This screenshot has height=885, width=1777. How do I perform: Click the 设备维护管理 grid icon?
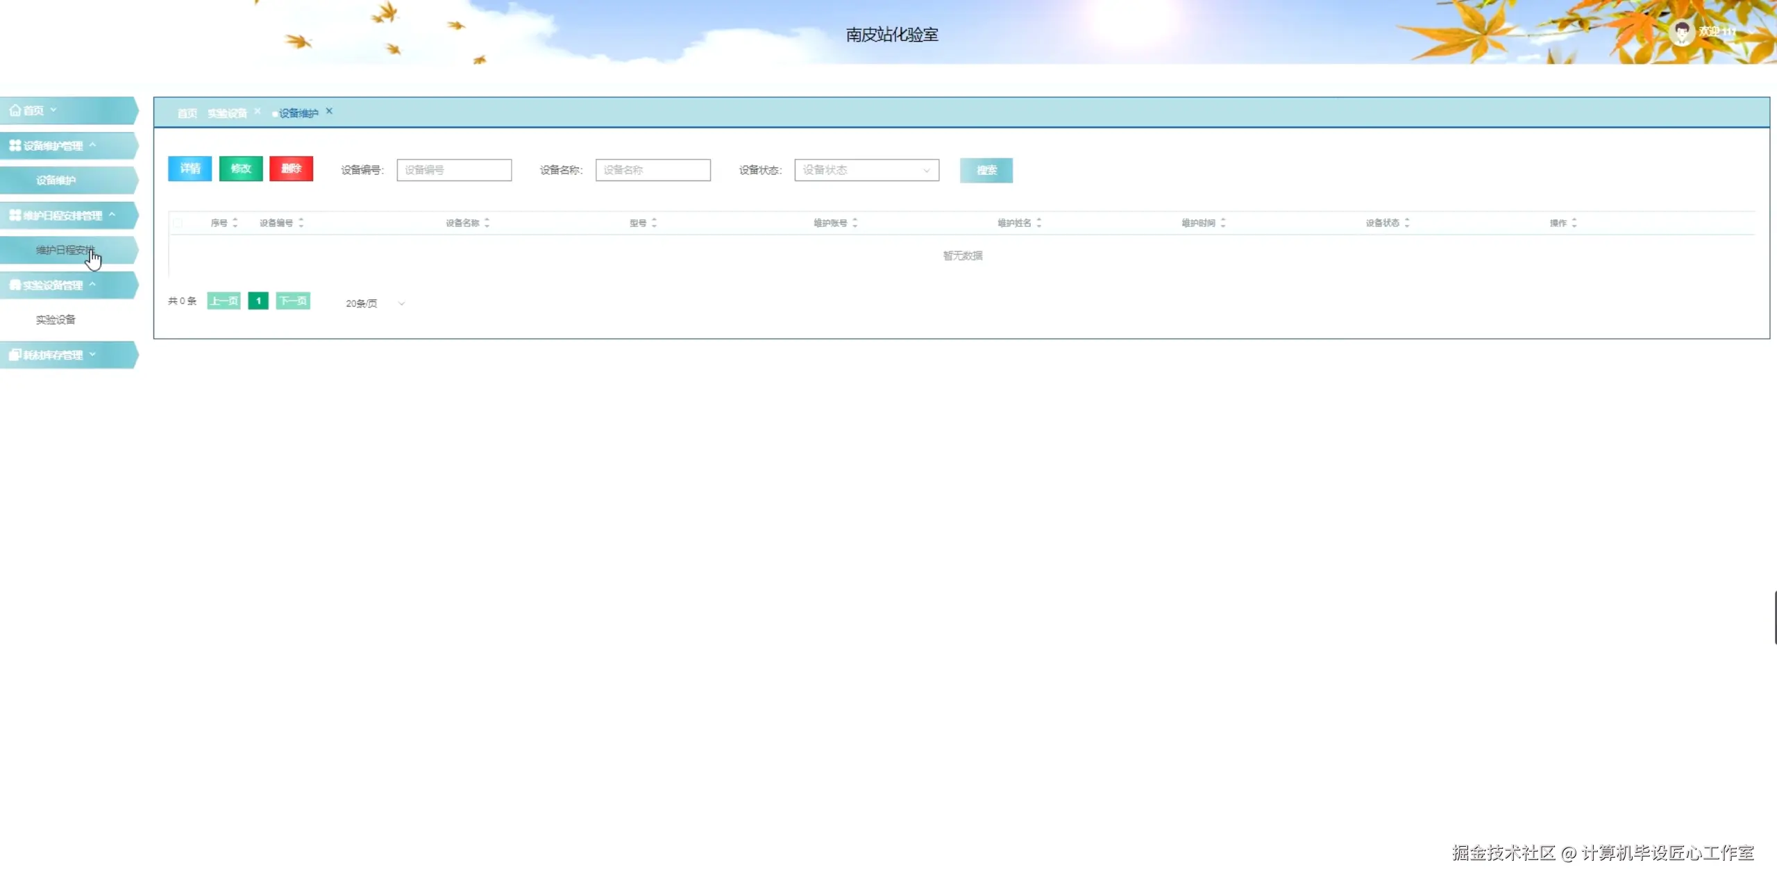pos(15,146)
